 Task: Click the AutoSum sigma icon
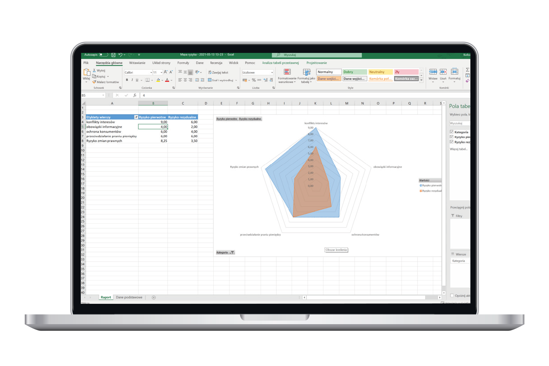click(x=468, y=70)
